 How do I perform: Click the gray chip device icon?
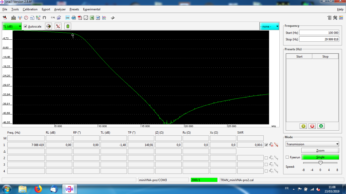tap(113, 18)
